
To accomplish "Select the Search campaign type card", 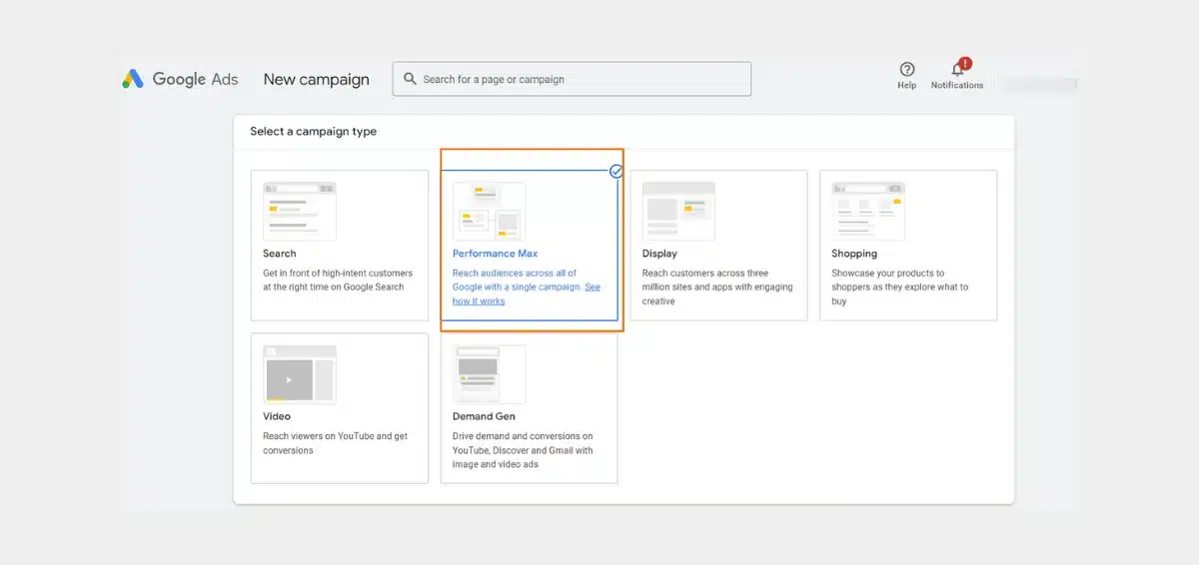I will (x=340, y=246).
